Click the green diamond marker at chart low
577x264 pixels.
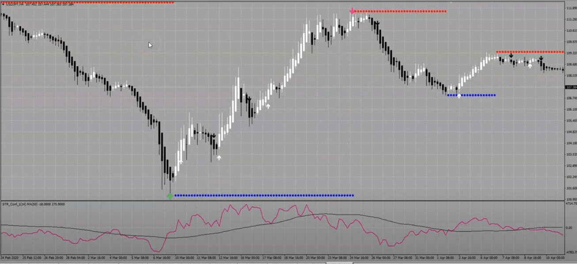(x=170, y=196)
